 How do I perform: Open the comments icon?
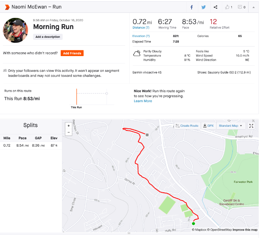coord(241,7)
